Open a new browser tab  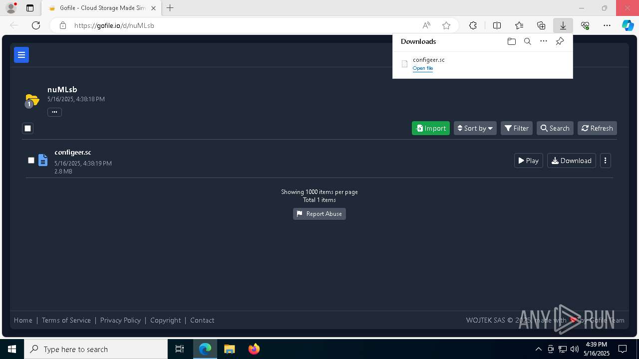(170, 8)
